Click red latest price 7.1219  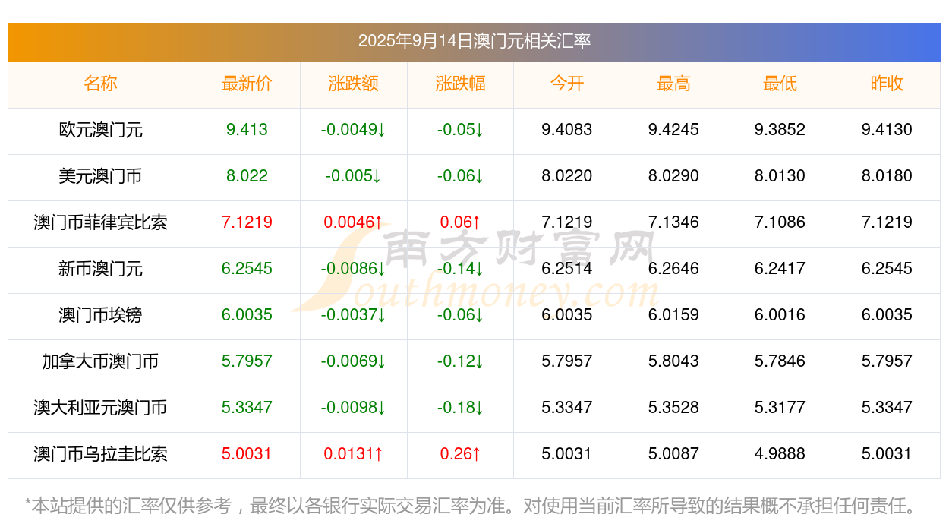tap(247, 222)
